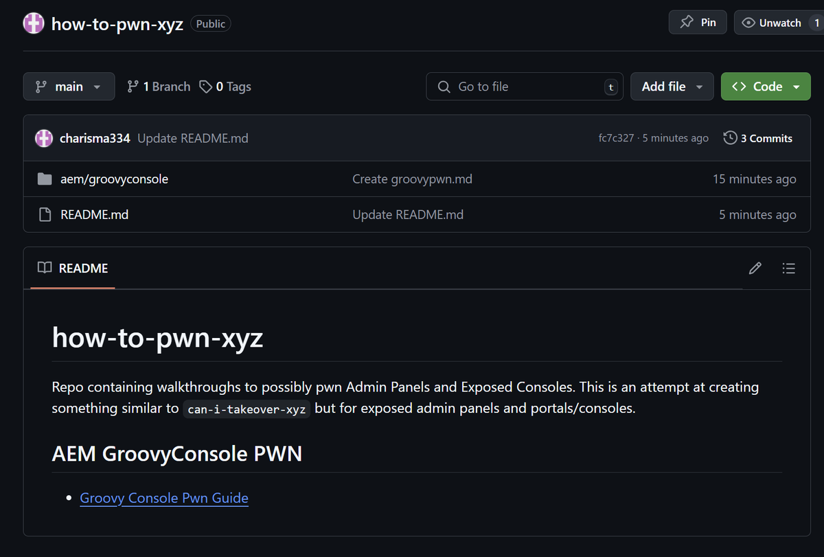Open Create groovypwn.md commit message
The width and height of the screenshot is (824, 557).
[412, 179]
